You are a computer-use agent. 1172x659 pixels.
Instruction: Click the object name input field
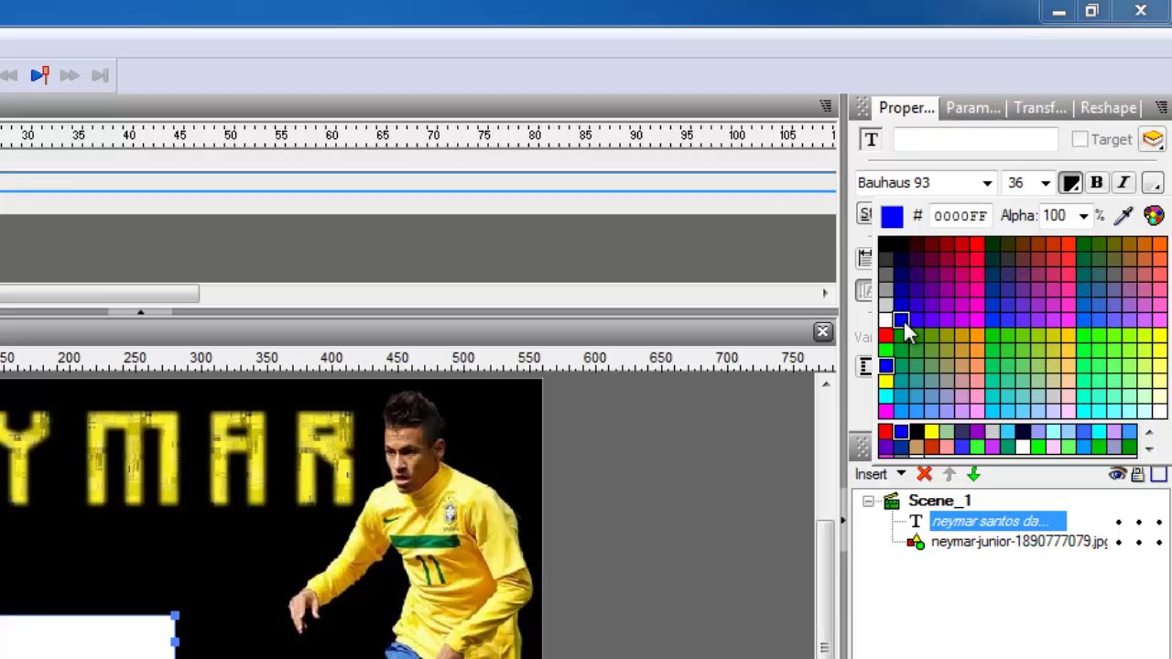coord(975,139)
